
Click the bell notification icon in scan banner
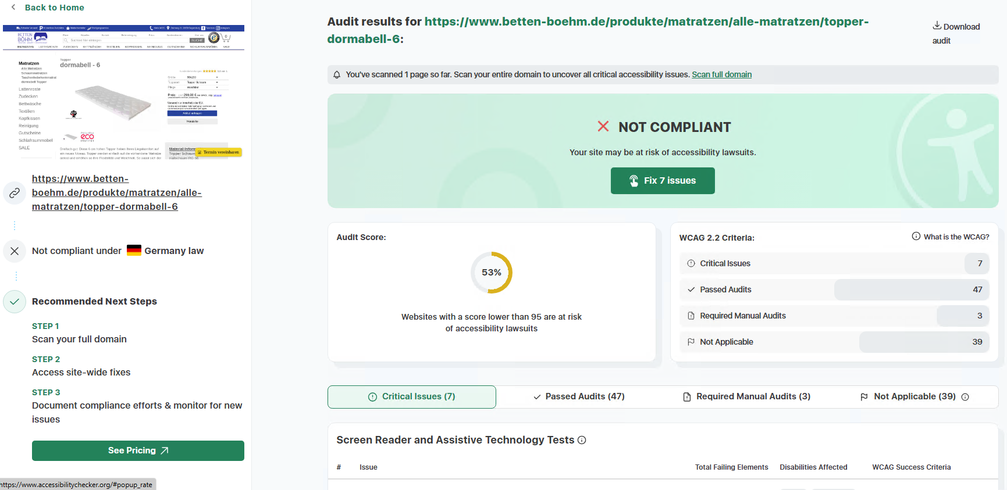(337, 75)
